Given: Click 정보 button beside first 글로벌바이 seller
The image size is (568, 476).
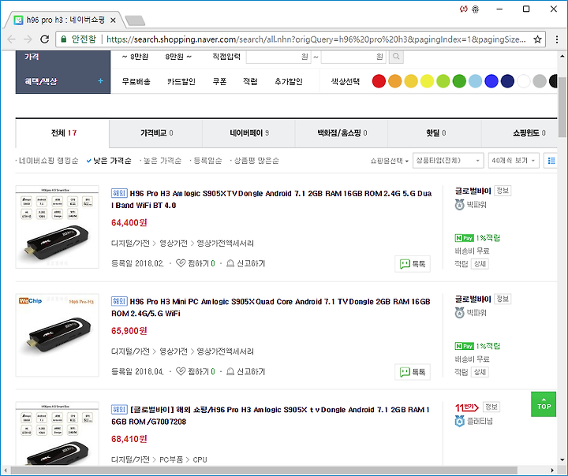Looking at the screenshot, I should pos(503,191).
